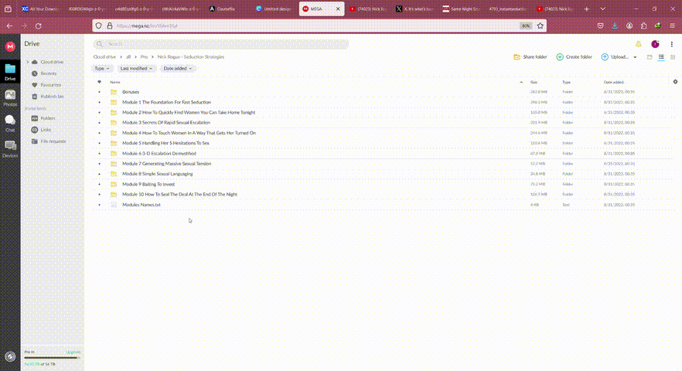682x371 pixels.
Task: Open column settings gear icon
Action: tap(675, 82)
